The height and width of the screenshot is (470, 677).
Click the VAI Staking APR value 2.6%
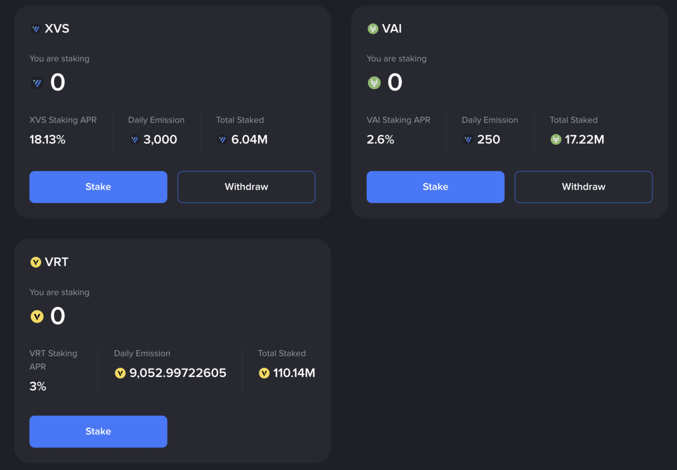tap(381, 139)
